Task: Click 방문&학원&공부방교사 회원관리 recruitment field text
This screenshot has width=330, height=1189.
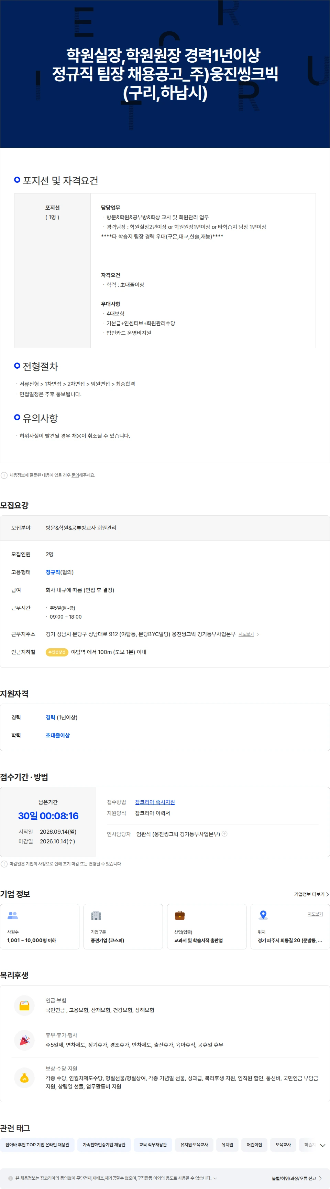Action: (81, 528)
